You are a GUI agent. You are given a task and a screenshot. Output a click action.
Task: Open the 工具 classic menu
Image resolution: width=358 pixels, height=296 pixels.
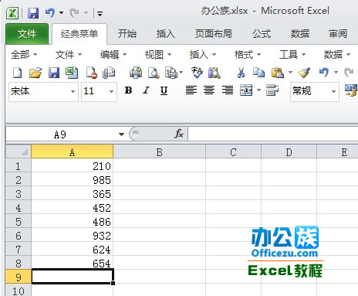click(292, 55)
